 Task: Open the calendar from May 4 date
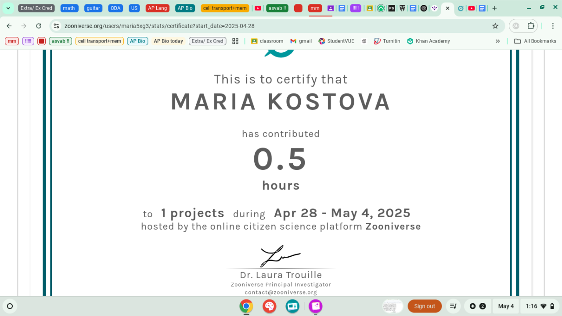(x=506, y=306)
